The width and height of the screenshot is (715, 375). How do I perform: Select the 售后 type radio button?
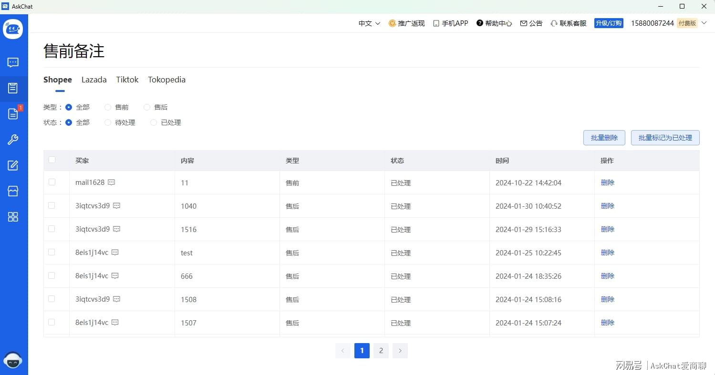(x=147, y=107)
